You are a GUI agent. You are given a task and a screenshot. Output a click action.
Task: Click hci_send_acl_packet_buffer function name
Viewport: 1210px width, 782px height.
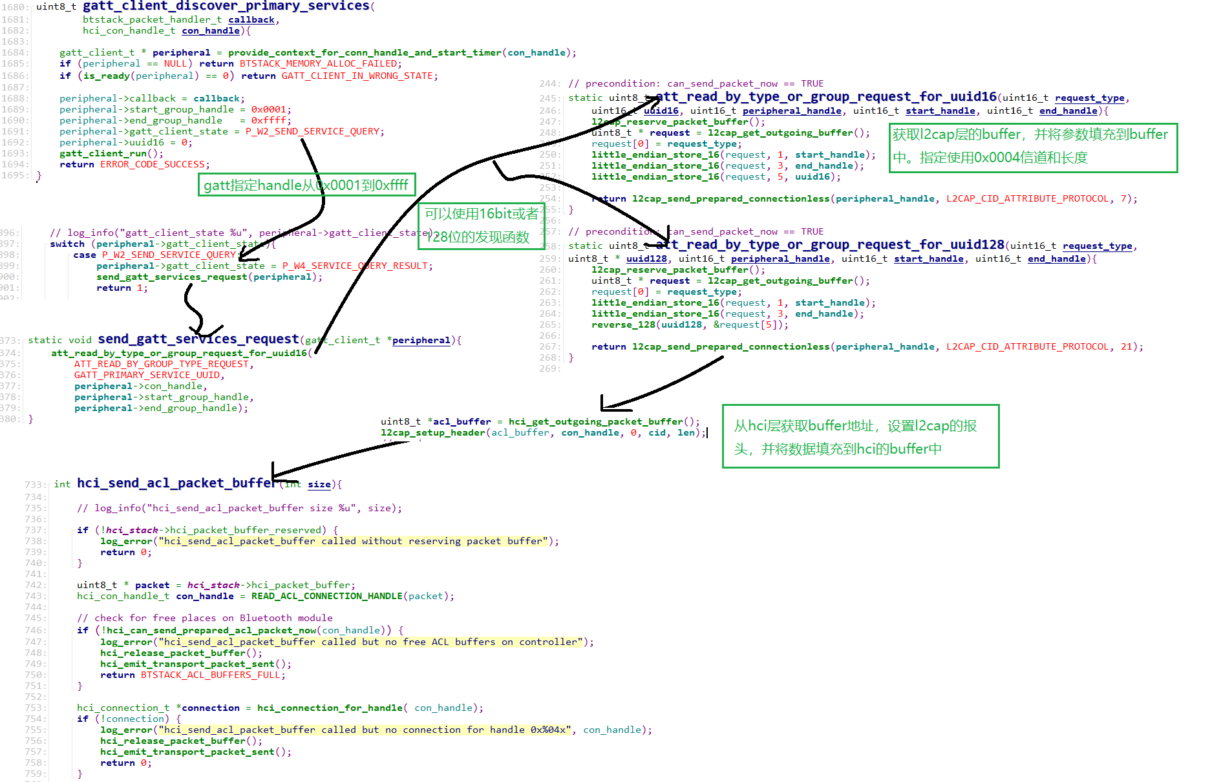pos(176,483)
